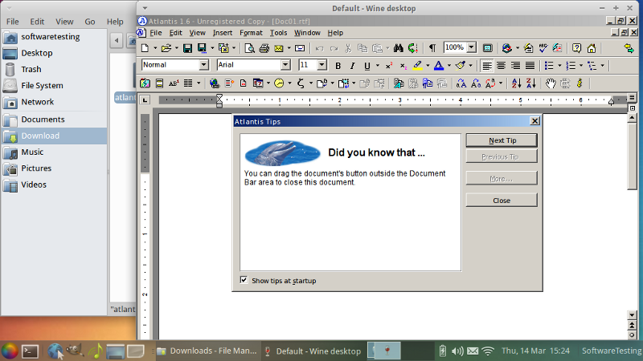Click the back arrow in file manager

point(117,40)
